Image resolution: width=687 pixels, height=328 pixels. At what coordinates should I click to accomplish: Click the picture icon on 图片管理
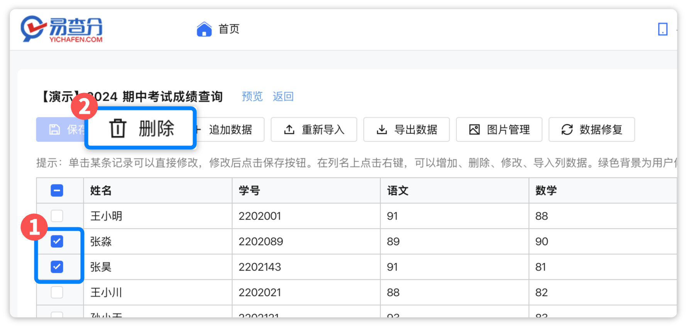[x=474, y=130]
